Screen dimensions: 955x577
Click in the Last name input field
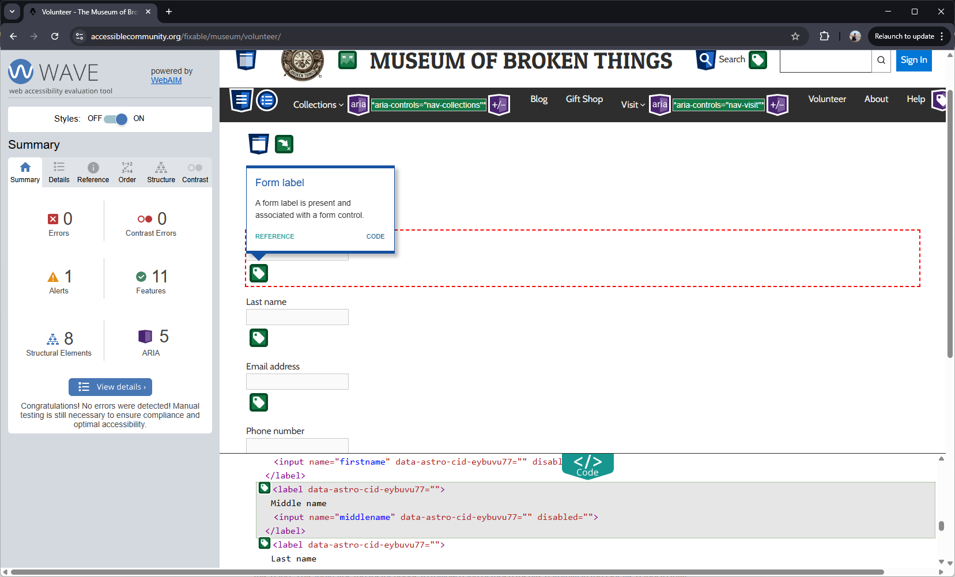(x=297, y=317)
